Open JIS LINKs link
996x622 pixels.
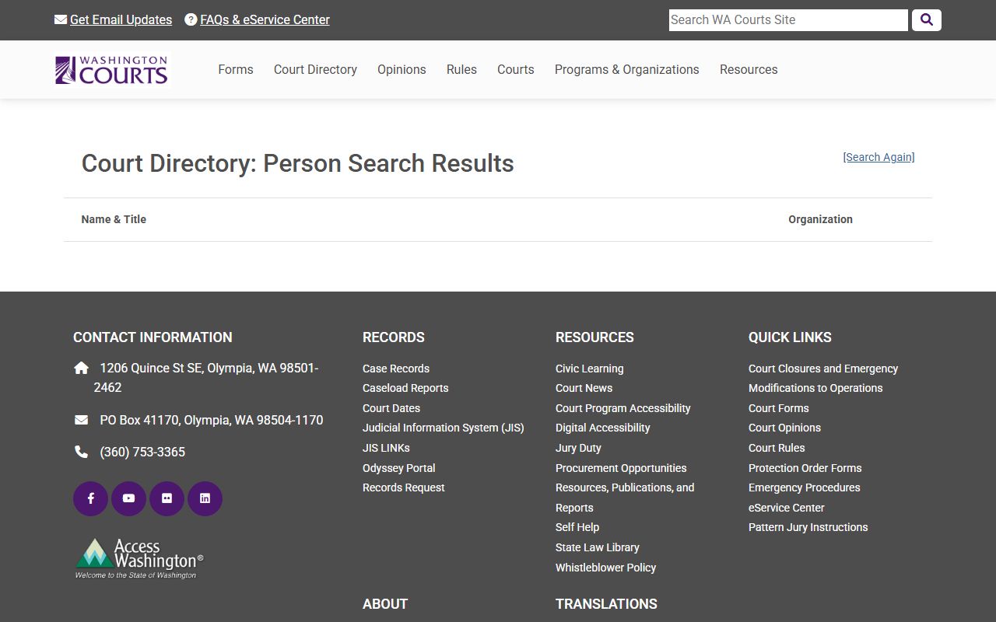coord(386,448)
